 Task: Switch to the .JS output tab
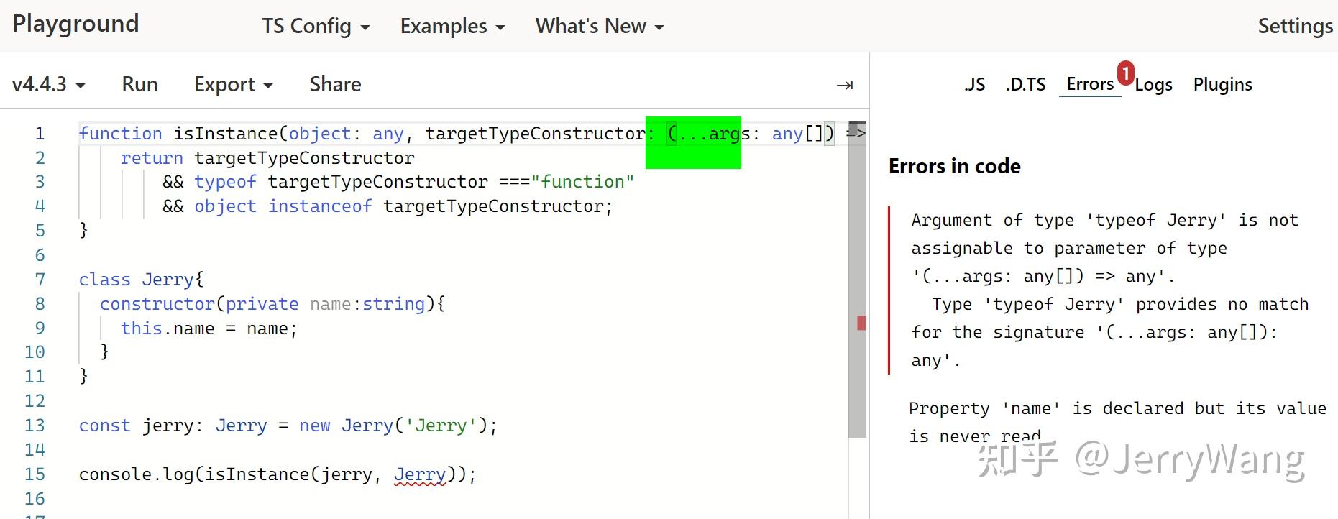coord(974,85)
